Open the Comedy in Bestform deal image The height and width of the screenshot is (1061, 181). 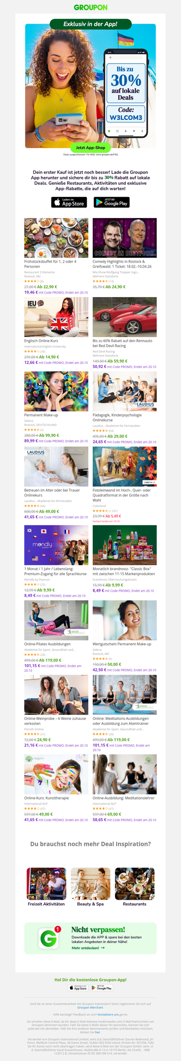(124, 238)
